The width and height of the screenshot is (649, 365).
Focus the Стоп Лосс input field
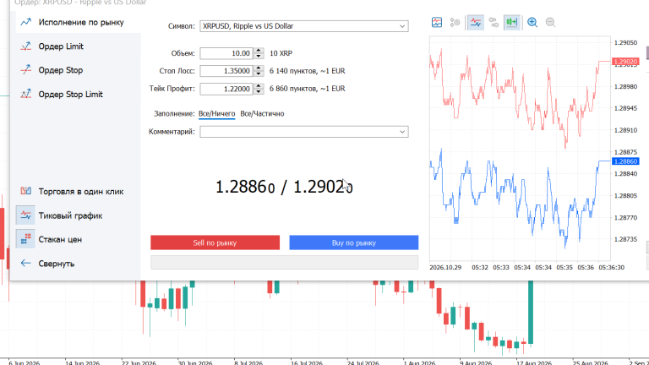226,71
